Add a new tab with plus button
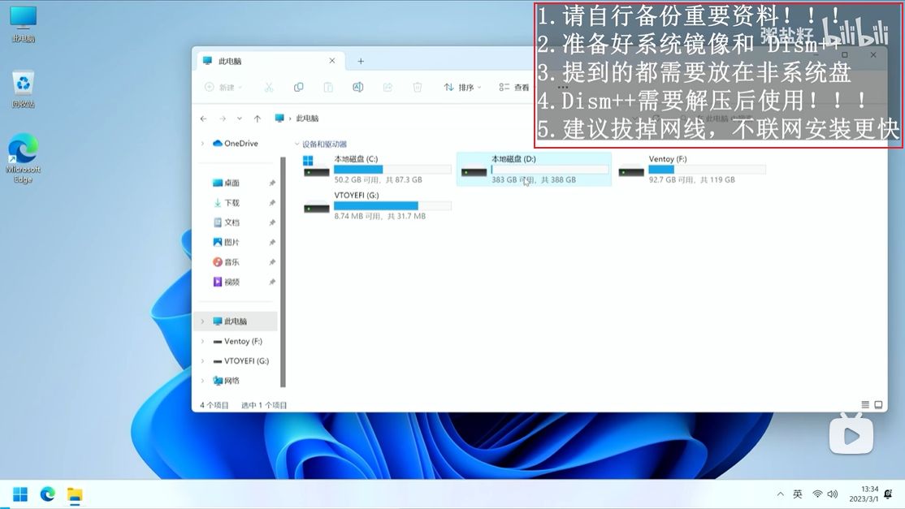The width and height of the screenshot is (905, 509). [x=361, y=61]
